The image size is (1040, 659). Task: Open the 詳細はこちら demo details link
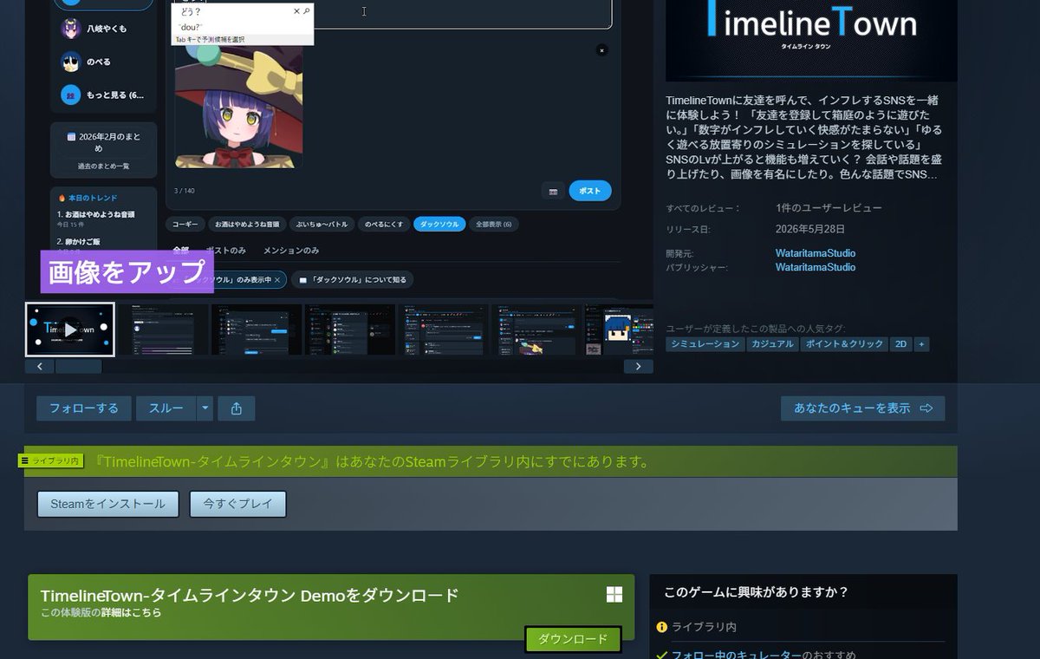131,613
